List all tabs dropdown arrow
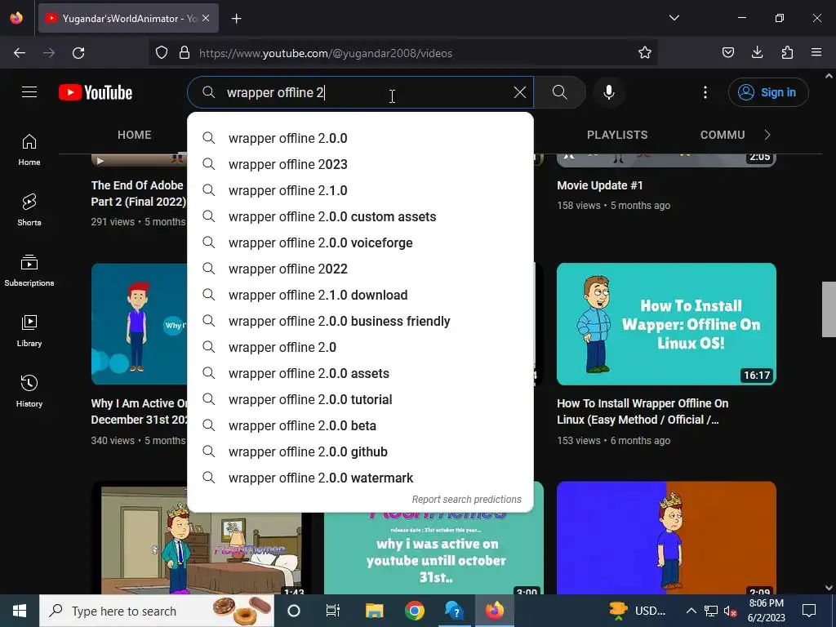This screenshot has height=627, width=836. coord(674,18)
